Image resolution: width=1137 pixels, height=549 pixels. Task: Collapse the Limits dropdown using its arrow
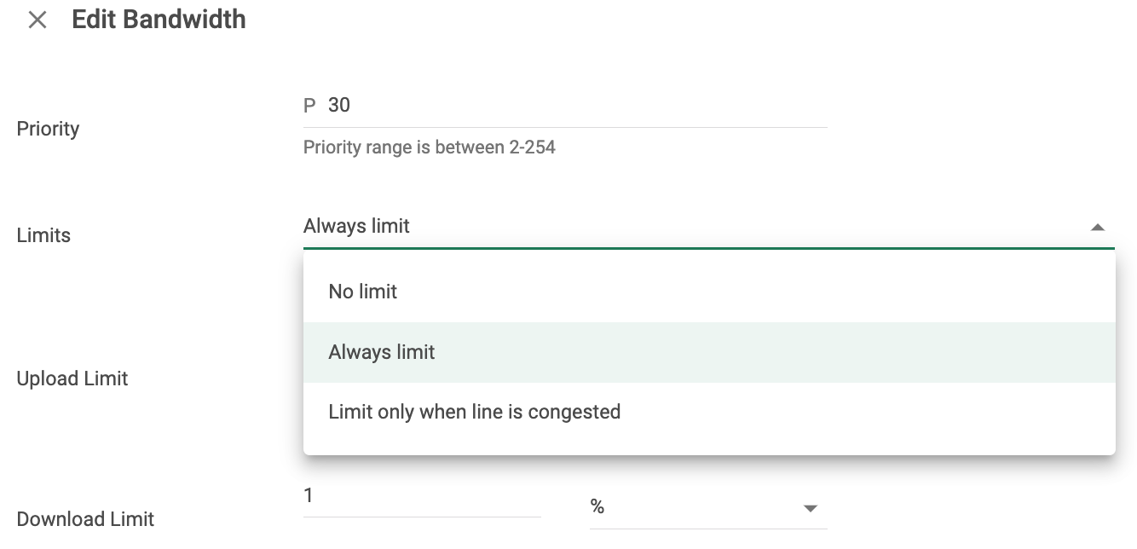click(x=1098, y=227)
